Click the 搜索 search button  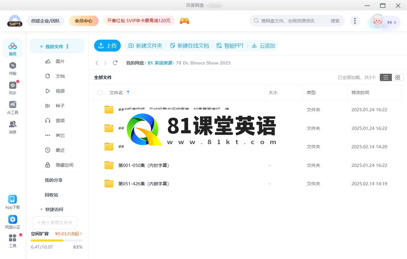[335, 21]
